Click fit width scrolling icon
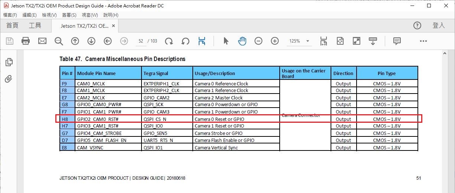This screenshot has height=193, width=455. (324, 41)
